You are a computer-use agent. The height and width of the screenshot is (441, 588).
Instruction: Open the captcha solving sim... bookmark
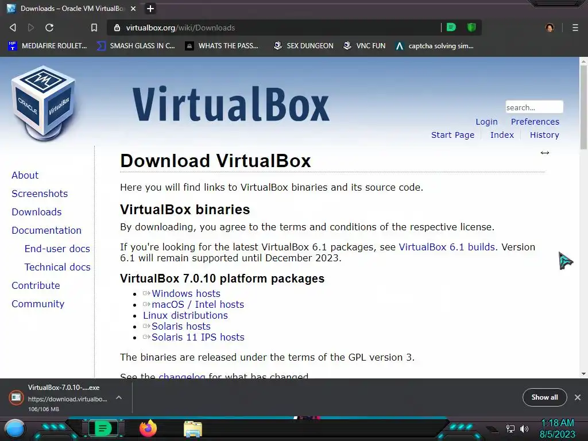[x=435, y=46]
